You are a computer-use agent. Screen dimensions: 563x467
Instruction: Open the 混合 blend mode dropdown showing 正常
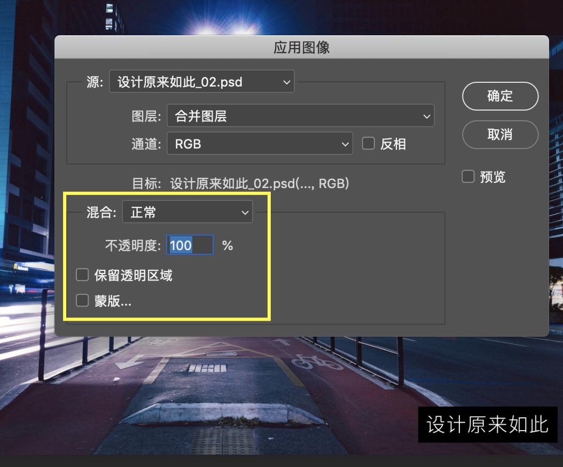click(x=187, y=212)
